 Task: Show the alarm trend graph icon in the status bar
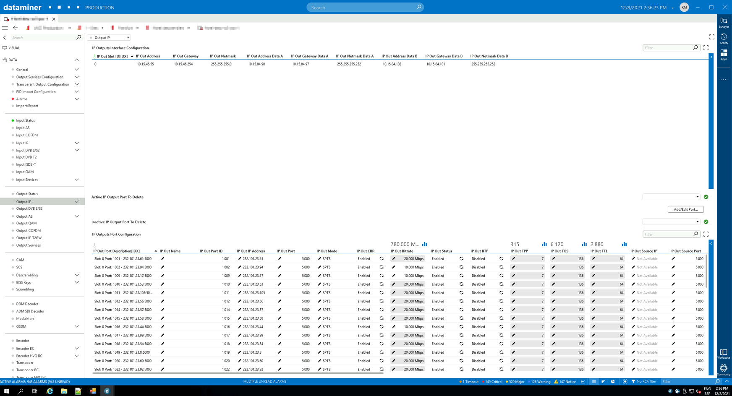click(x=583, y=382)
